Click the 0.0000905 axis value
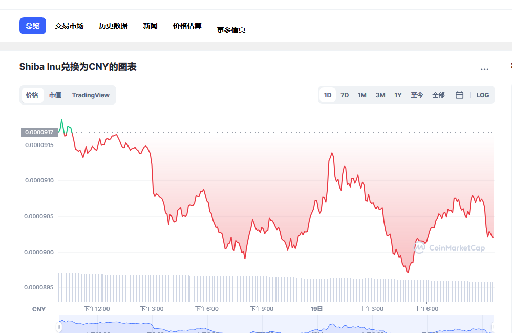This screenshot has height=333, width=512. coord(39,216)
